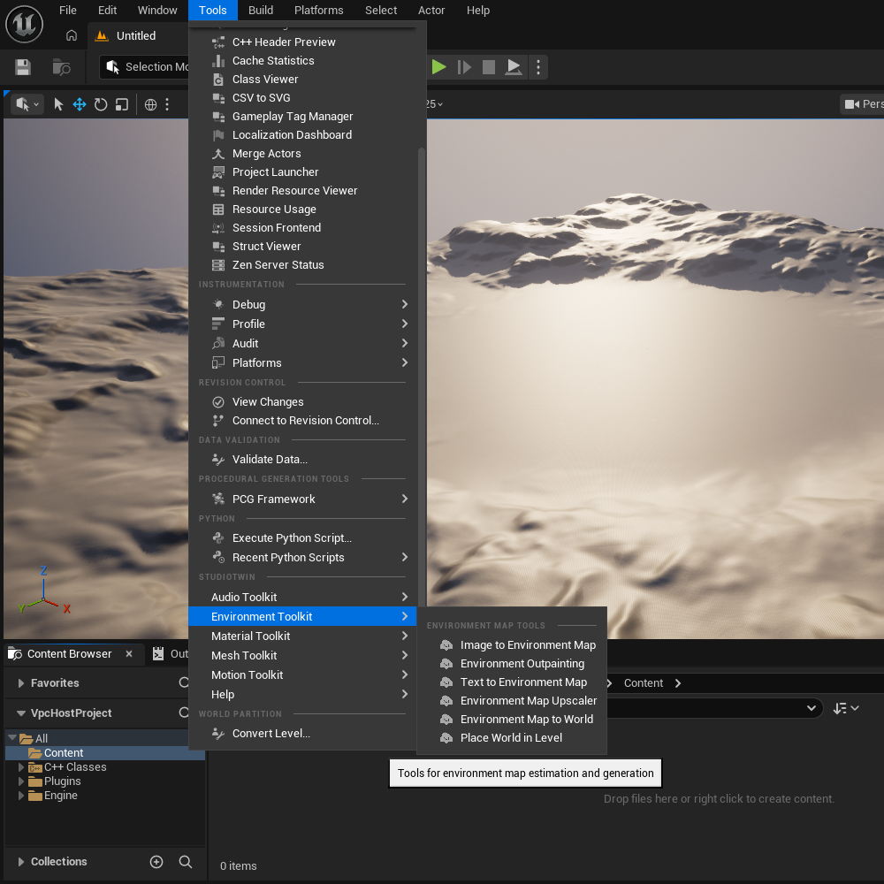The width and height of the screenshot is (884, 884).
Task: Expand the Plugins folder arrow
Action: coord(21,781)
